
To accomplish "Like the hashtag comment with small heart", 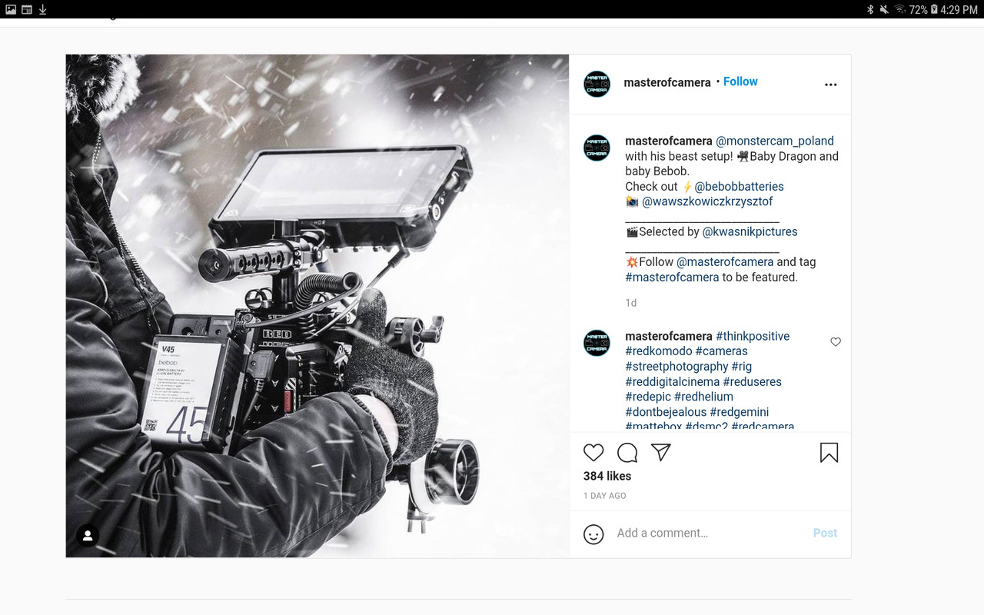I will coord(836,342).
